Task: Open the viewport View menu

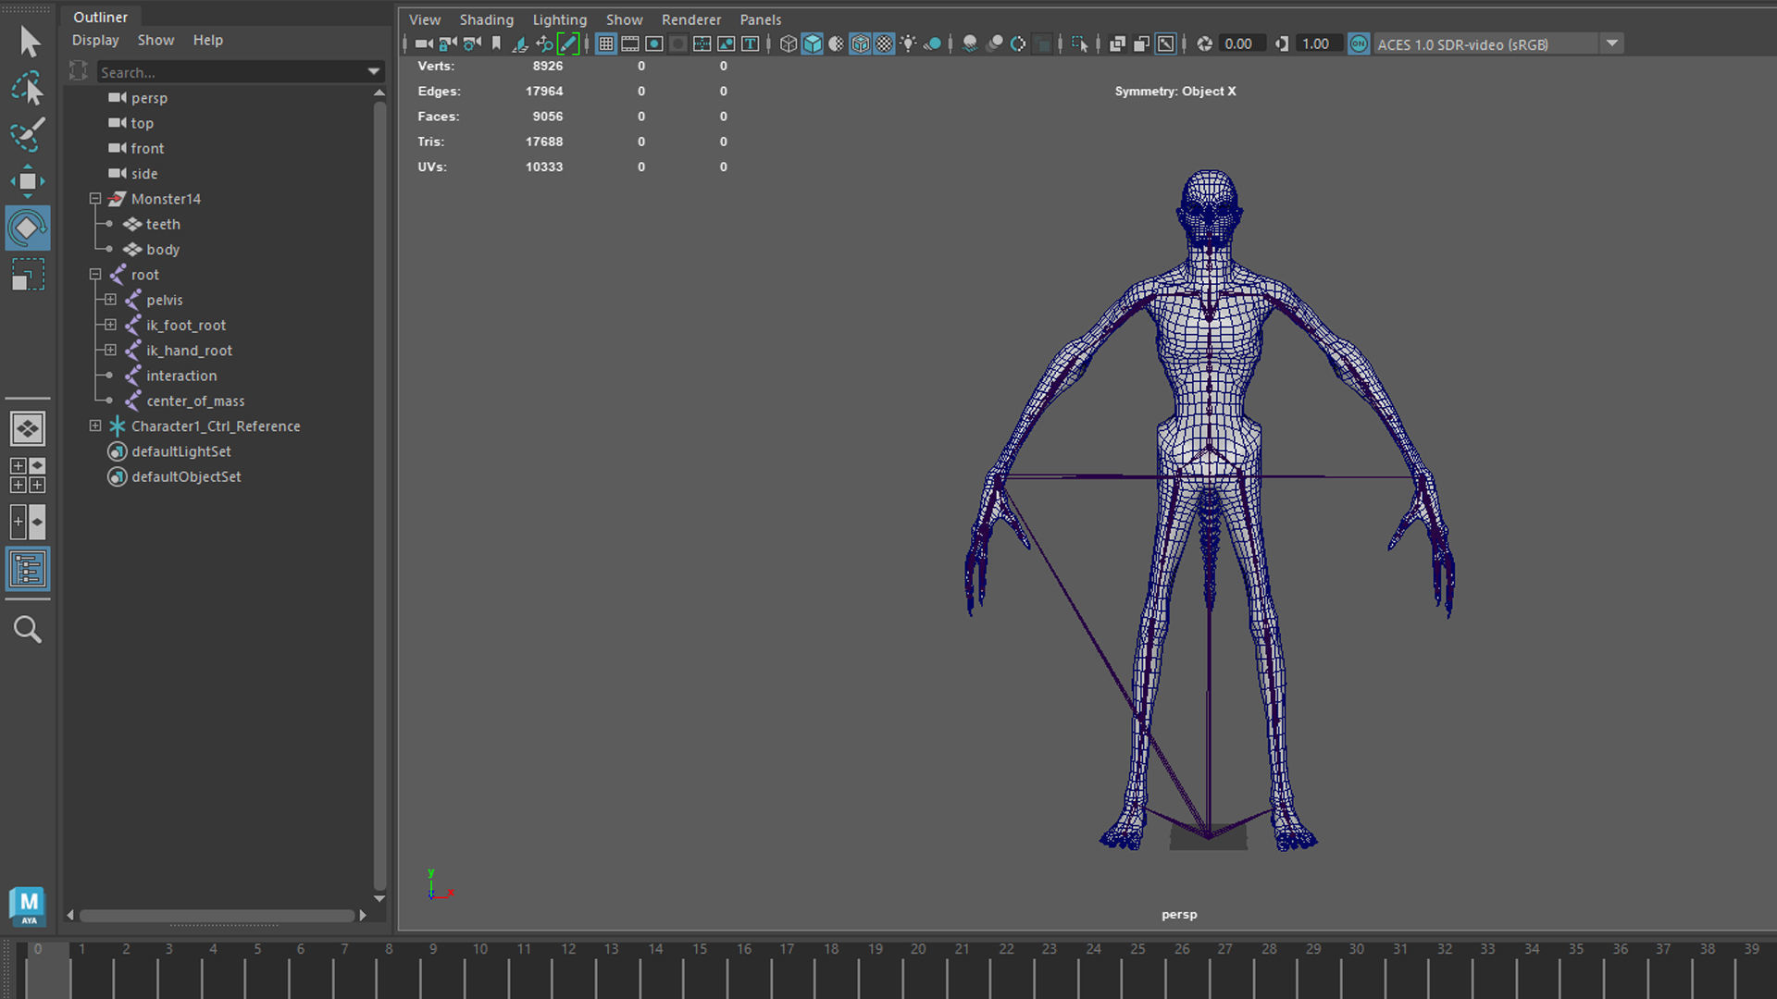Action: (425, 19)
